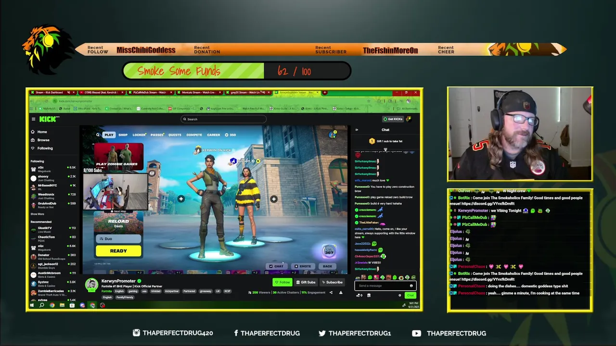Click the Gift Subs button

[306, 283]
